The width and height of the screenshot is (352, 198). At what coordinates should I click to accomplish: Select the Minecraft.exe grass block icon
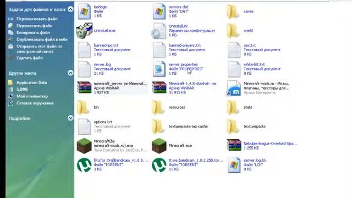coord(159,146)
